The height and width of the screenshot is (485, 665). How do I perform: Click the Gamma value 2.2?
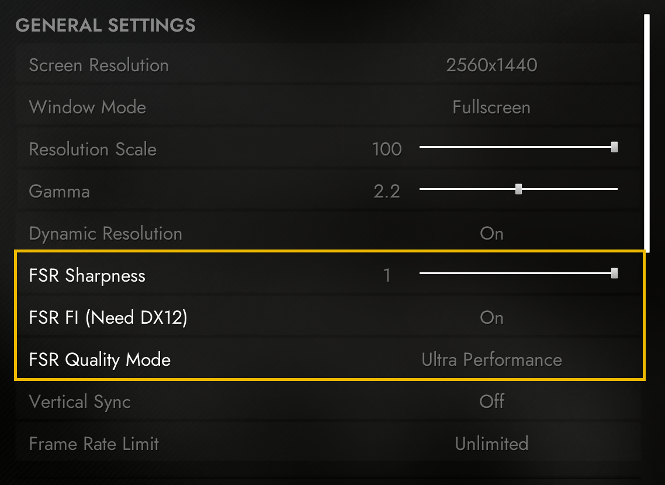pos(387,192)
